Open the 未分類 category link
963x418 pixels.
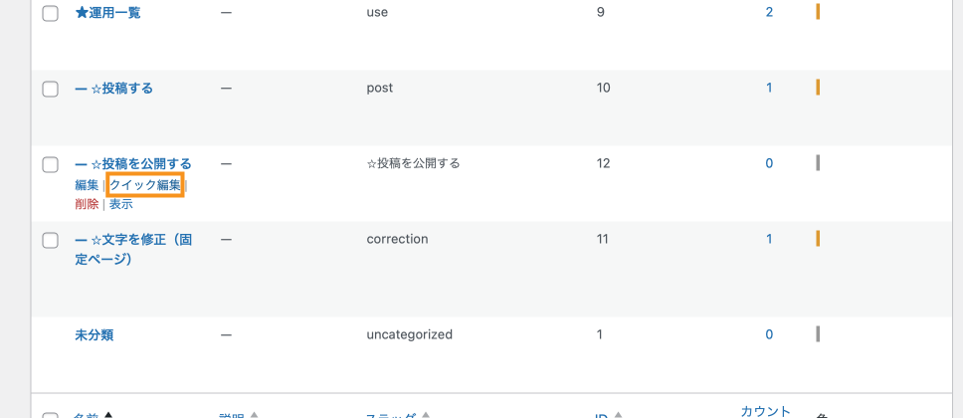(95, 335)
